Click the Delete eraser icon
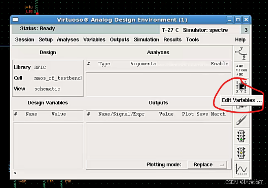 [x=242, y=120]
